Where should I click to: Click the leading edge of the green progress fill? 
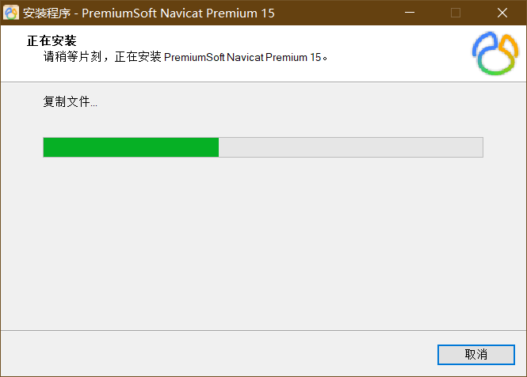[x=217, y=147]
